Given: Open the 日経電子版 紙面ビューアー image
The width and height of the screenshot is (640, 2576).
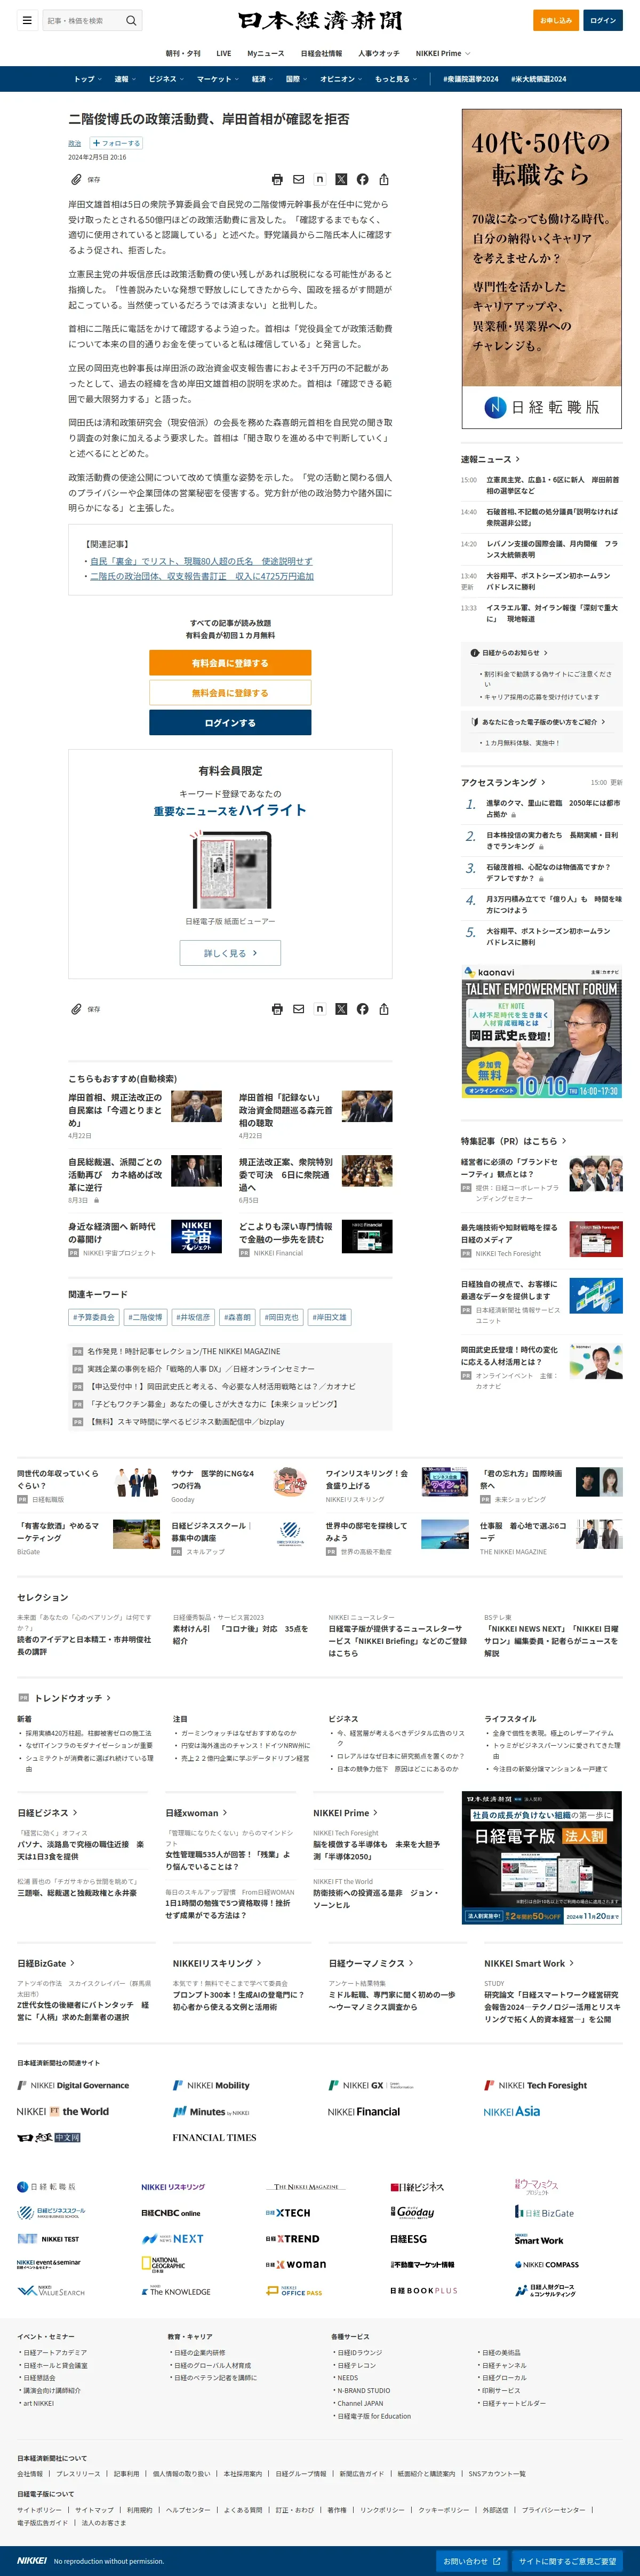Looking at the screenshot, I should tap(231, 869).
